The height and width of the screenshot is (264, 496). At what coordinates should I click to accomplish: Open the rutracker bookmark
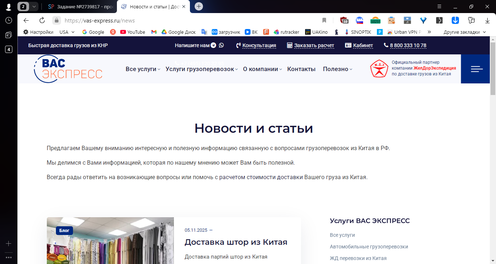[x=286, y=32]
